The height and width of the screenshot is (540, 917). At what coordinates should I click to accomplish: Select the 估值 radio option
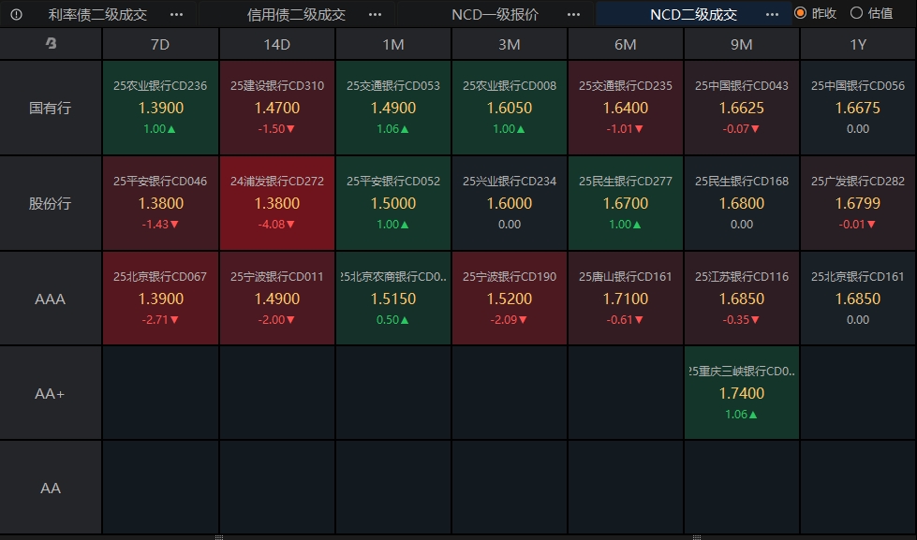pos(871,13)
